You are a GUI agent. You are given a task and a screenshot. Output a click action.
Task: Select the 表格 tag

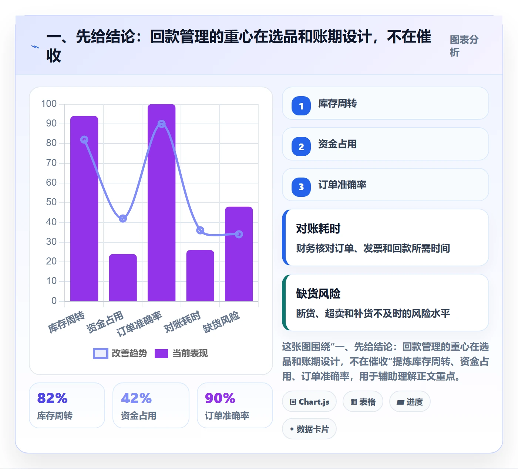point(363,402)
